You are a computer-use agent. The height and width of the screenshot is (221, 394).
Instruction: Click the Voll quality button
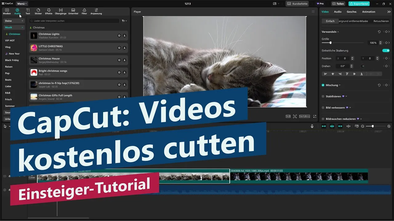point(288,116)
